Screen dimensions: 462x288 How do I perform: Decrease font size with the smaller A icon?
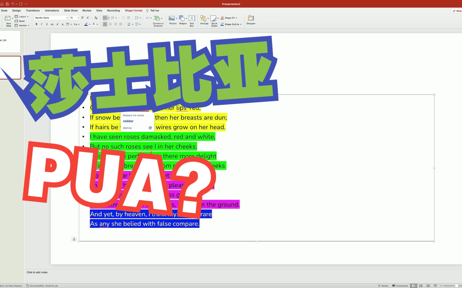point(88,18)
